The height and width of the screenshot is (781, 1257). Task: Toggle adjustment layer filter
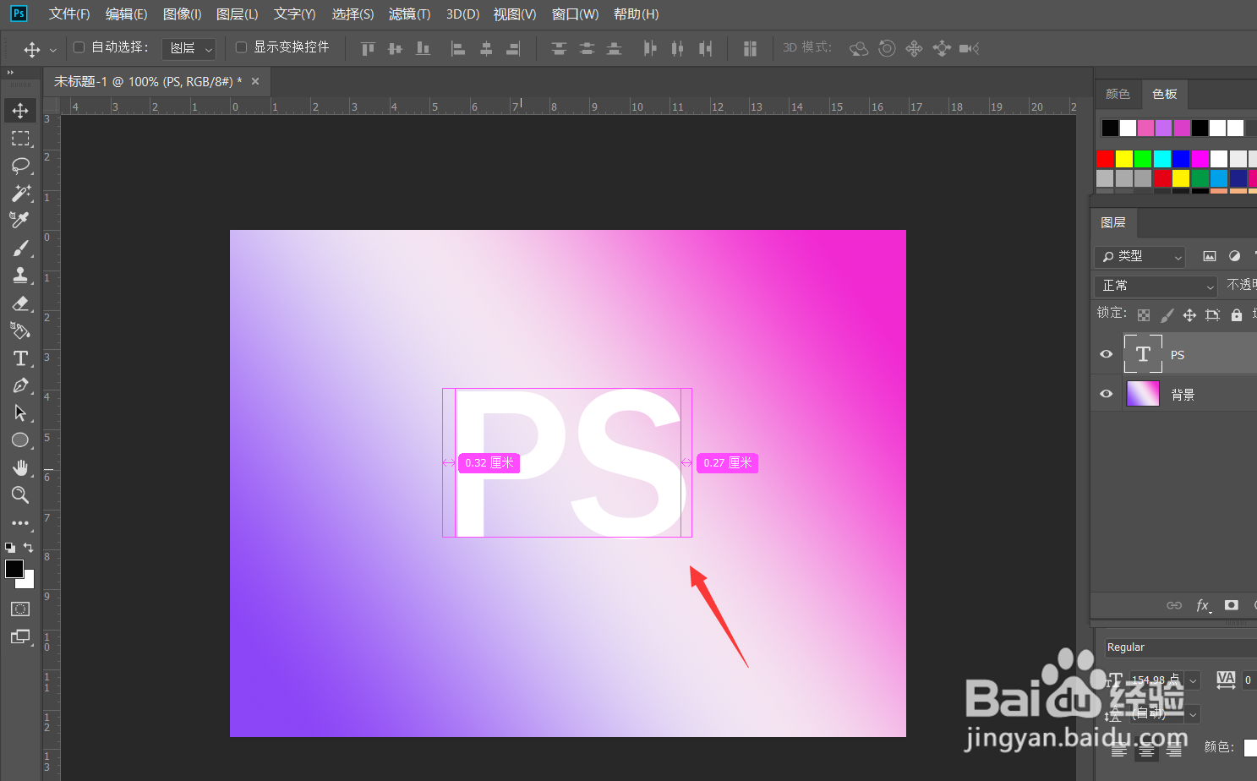coord(1234,256)
